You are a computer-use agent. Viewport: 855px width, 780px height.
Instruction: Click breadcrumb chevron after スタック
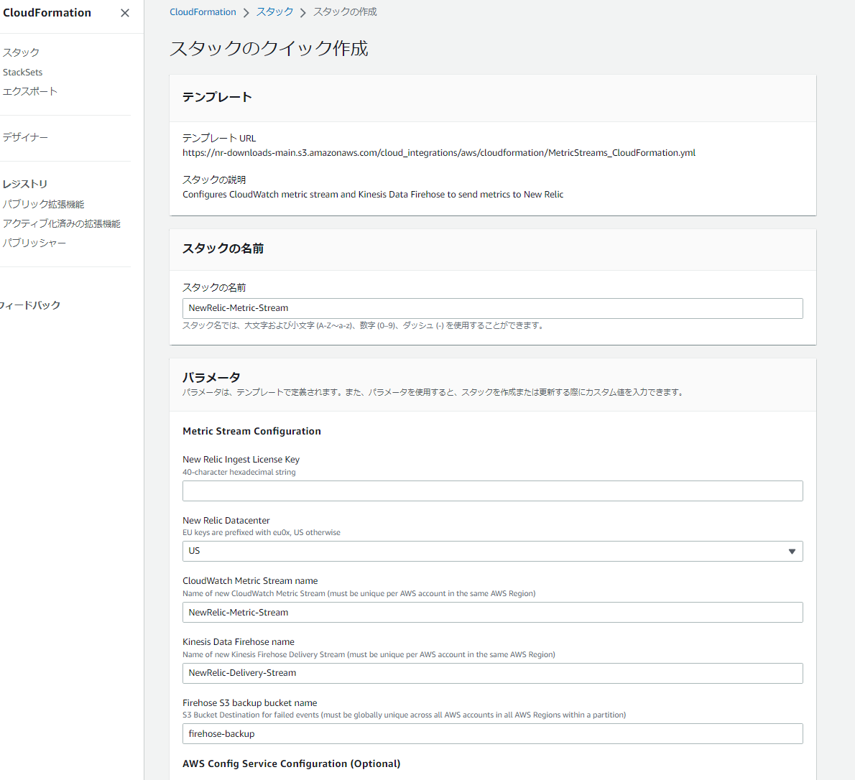pyautogui.click(x=303, y=12)
